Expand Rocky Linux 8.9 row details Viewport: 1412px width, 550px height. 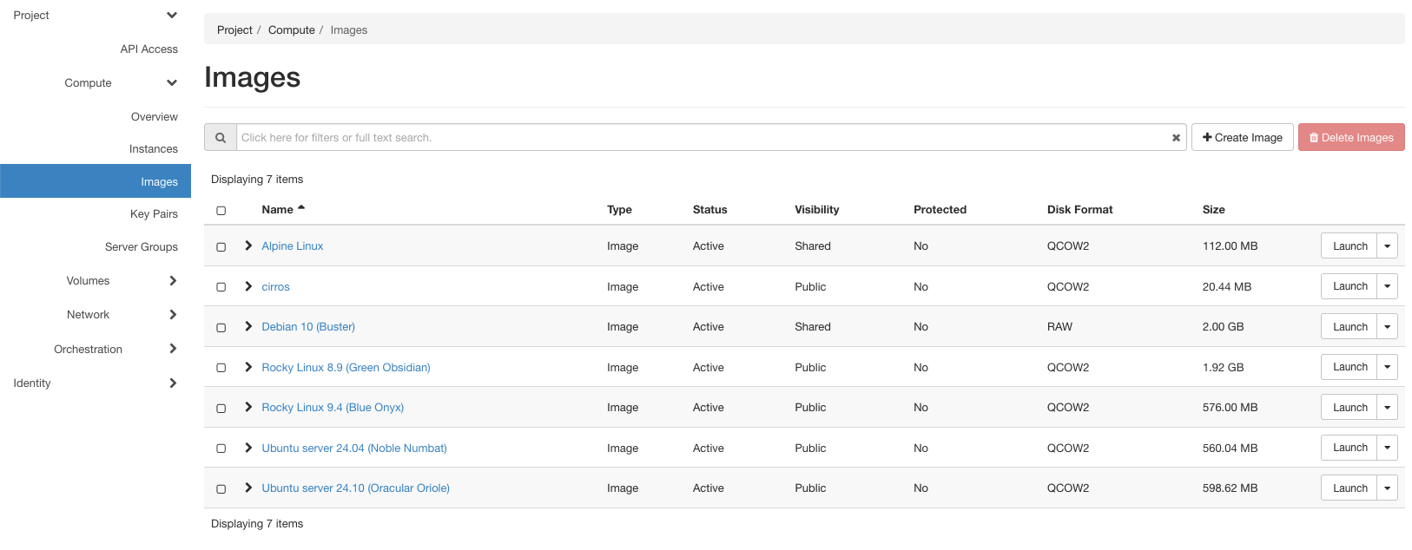[248, 367]
